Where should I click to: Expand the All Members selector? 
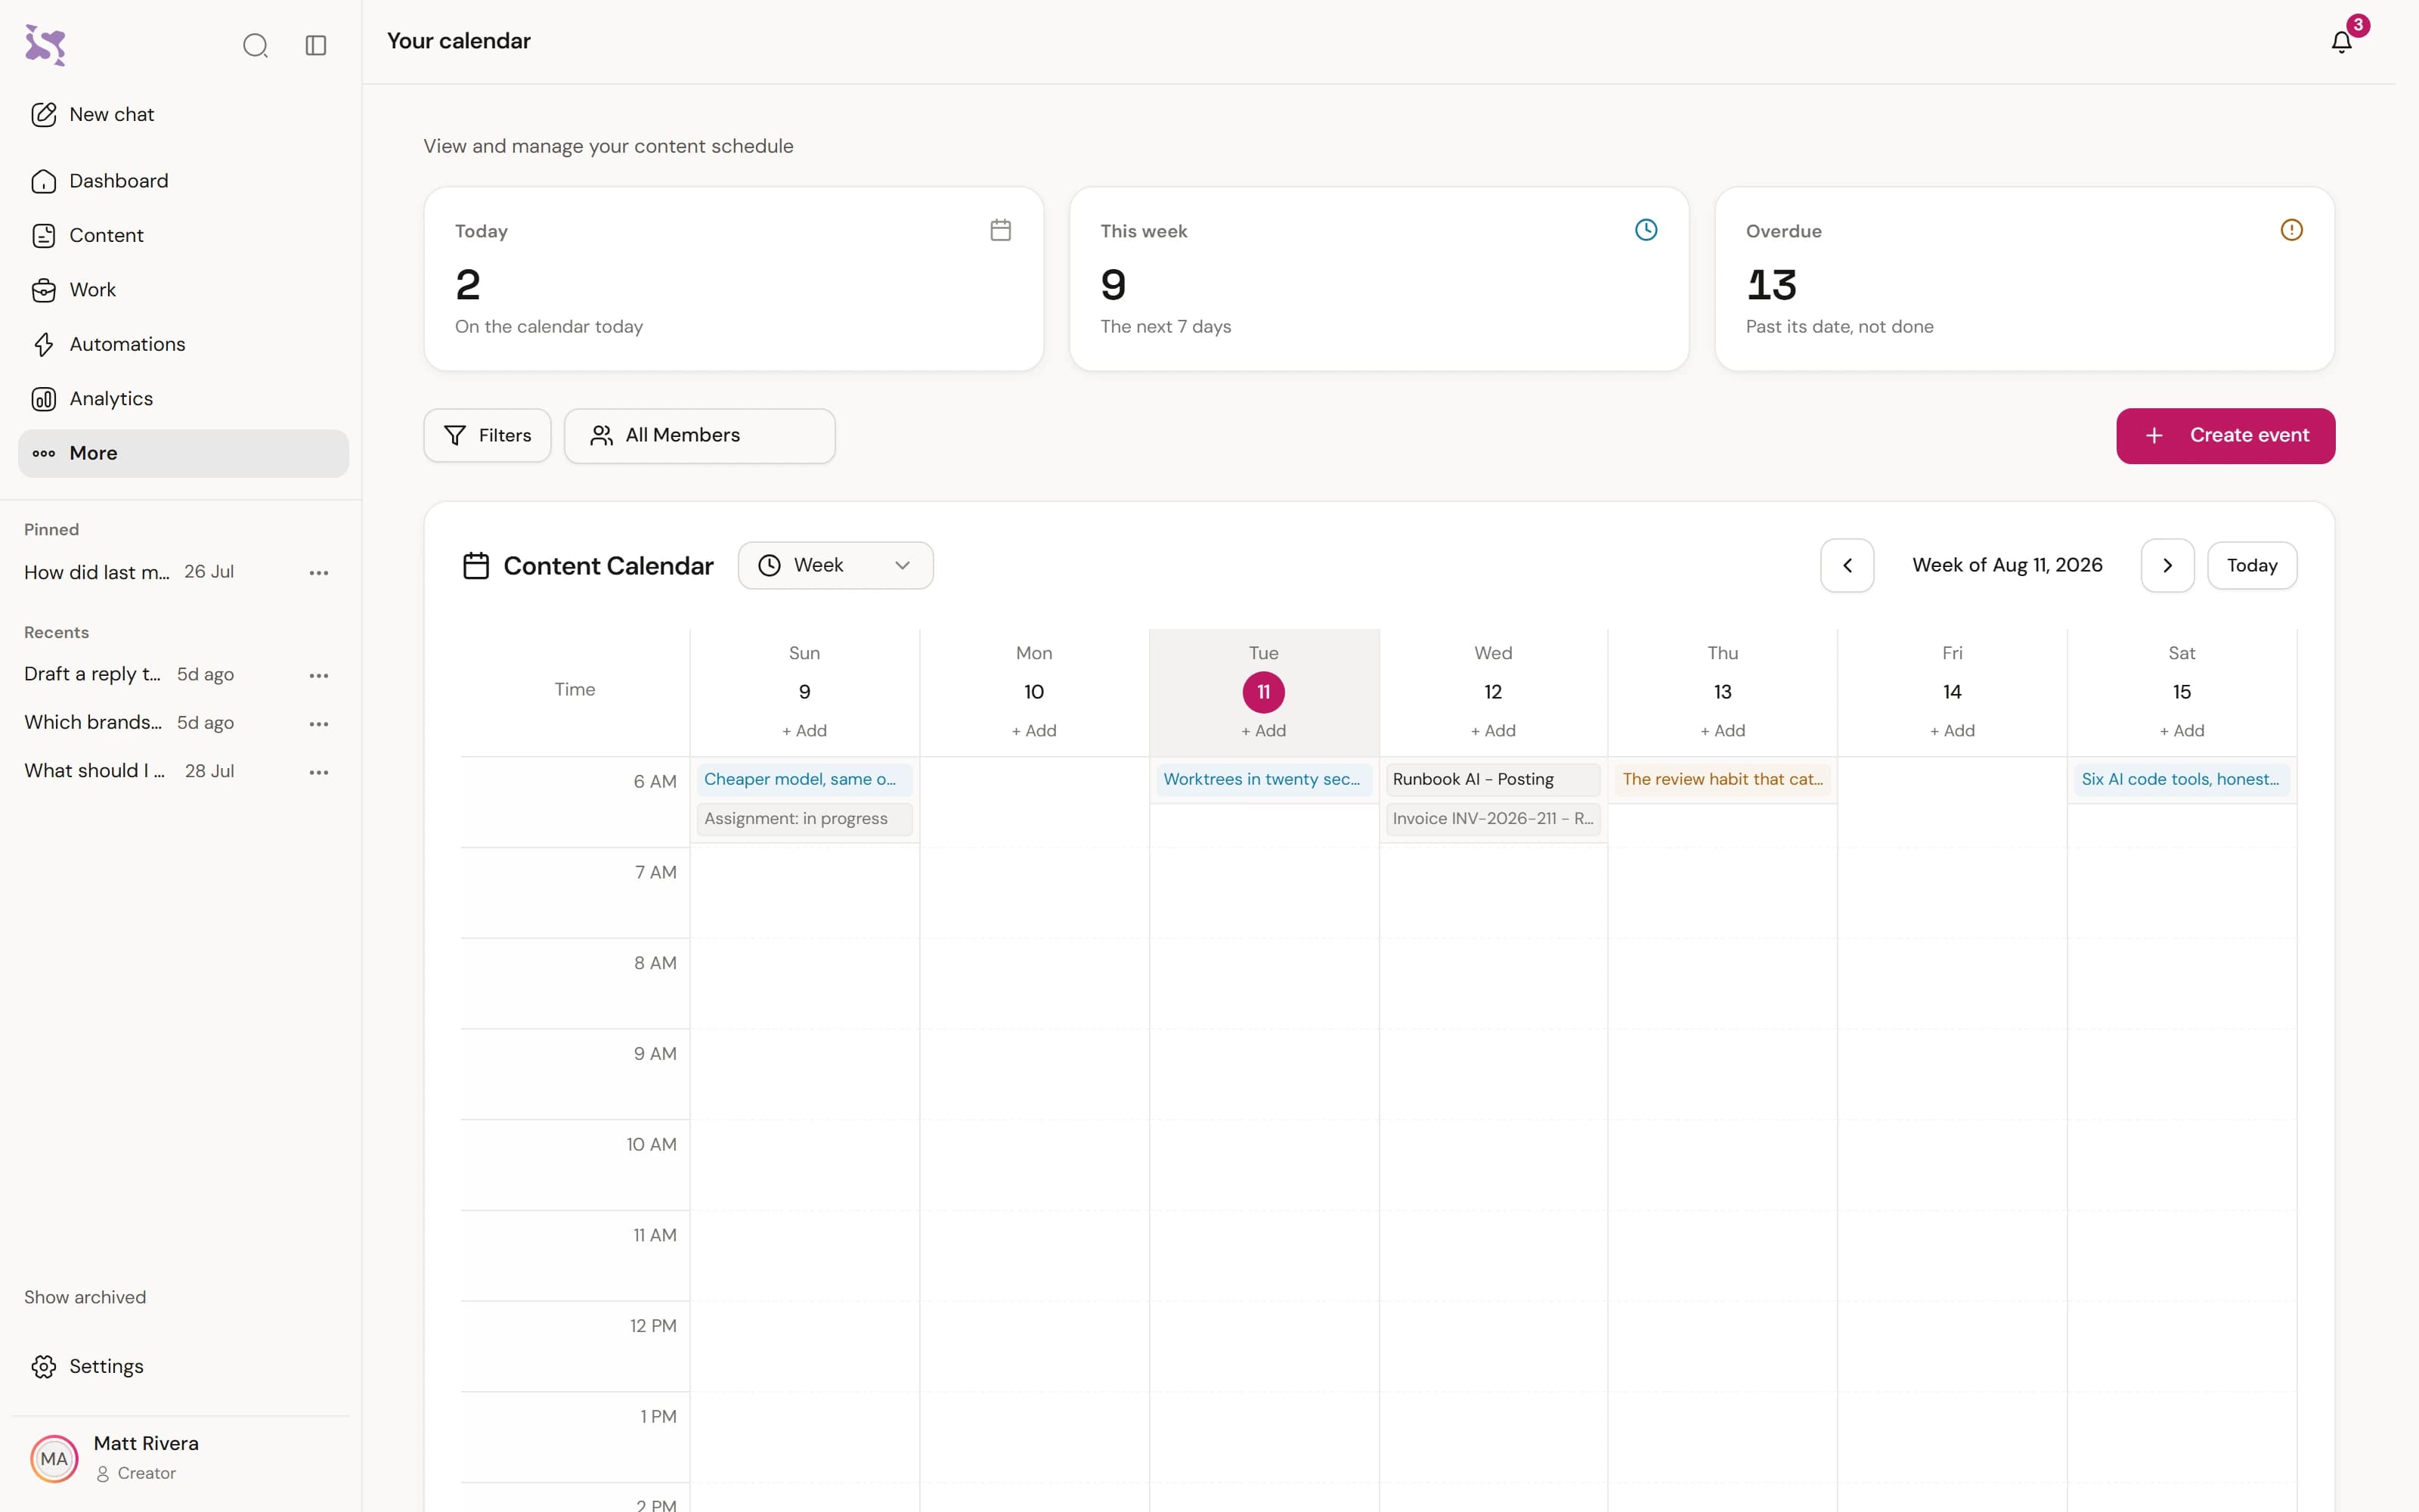700,436
